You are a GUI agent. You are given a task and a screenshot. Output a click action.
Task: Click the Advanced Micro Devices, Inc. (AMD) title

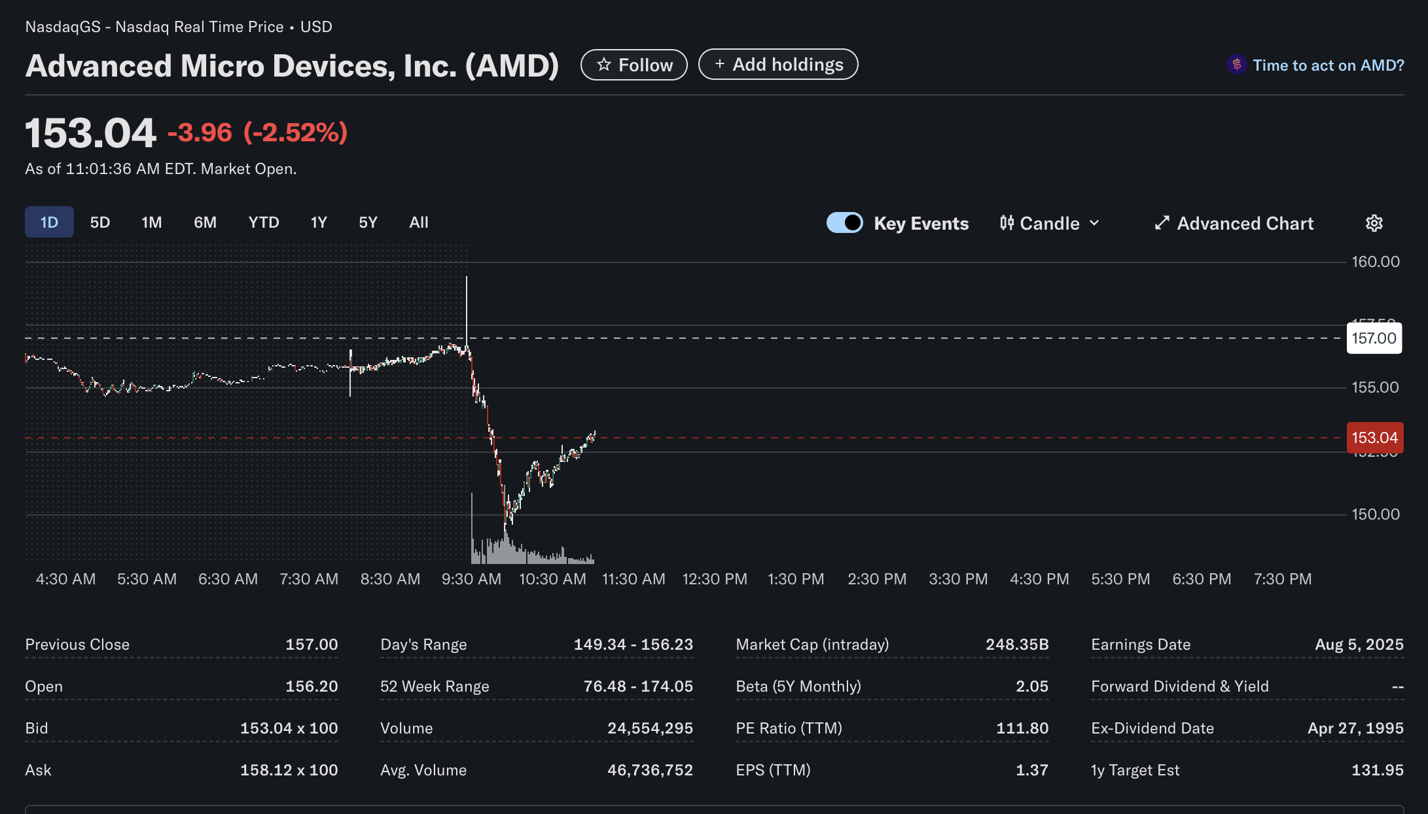pyautogui.click(x=292, y=65)
